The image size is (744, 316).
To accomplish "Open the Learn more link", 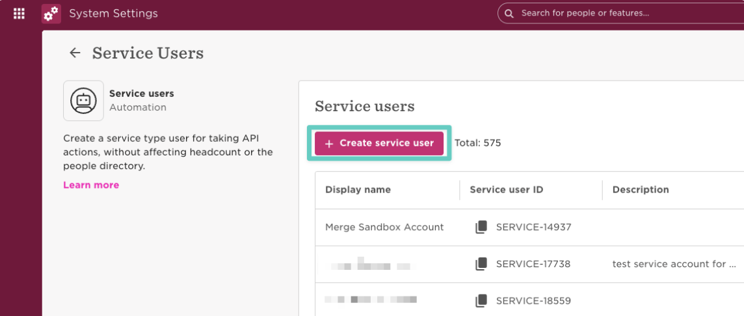I will click(x=91, y=185).
